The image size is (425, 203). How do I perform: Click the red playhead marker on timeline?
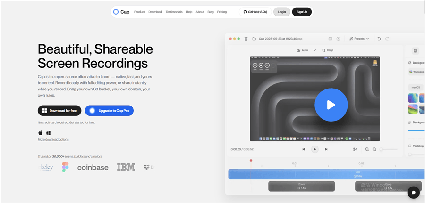point(251,161)
